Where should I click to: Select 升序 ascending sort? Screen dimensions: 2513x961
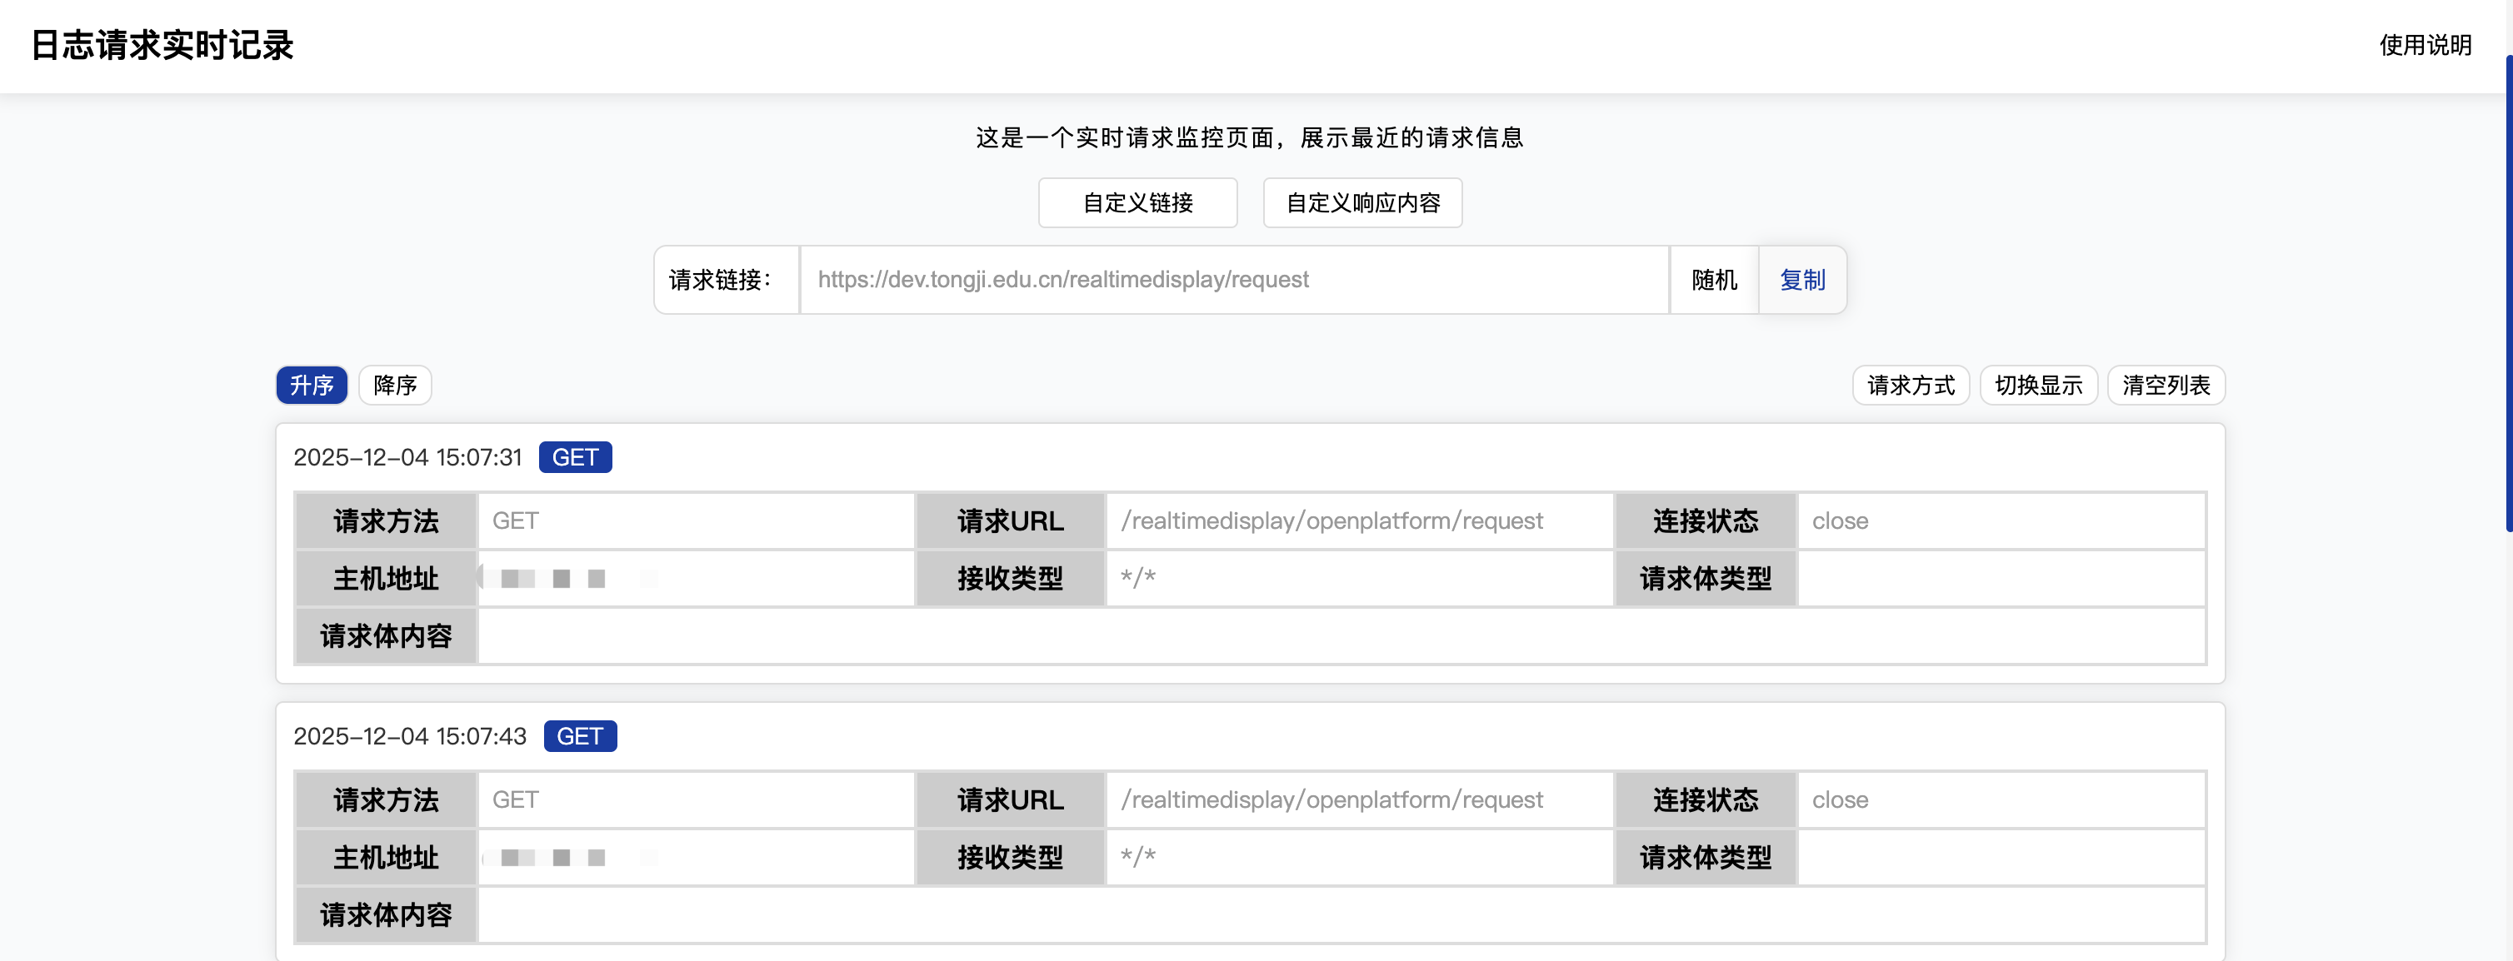pyautogui.click(x=311, y=385)
